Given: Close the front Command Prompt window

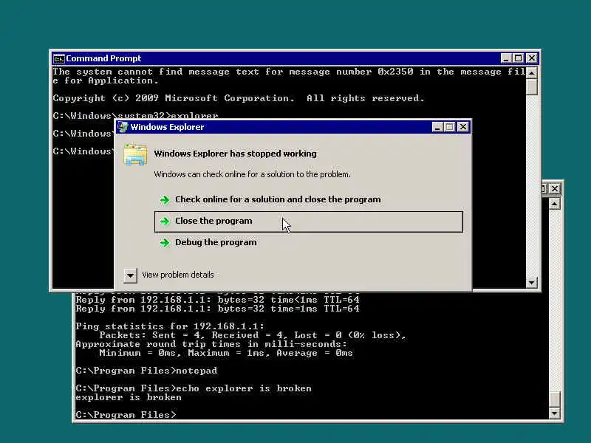Looking at the screenshot, I should [x=531, y=58].
